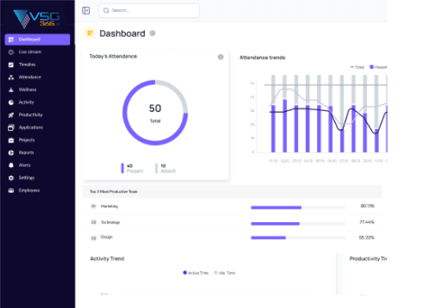This screenshot has height=308, width=431.
Task: Open the Employees label in sidebar
Action: [x=29, y=191]
